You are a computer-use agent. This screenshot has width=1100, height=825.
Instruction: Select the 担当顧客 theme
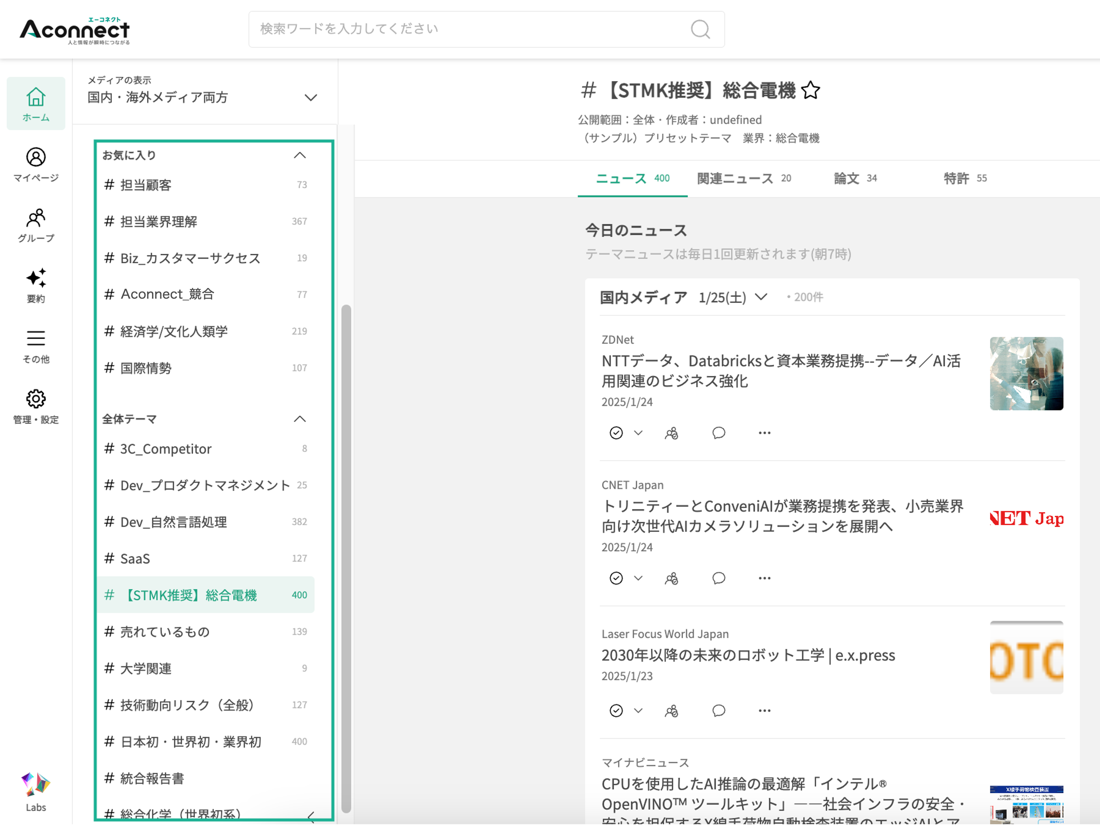[205, 185]
